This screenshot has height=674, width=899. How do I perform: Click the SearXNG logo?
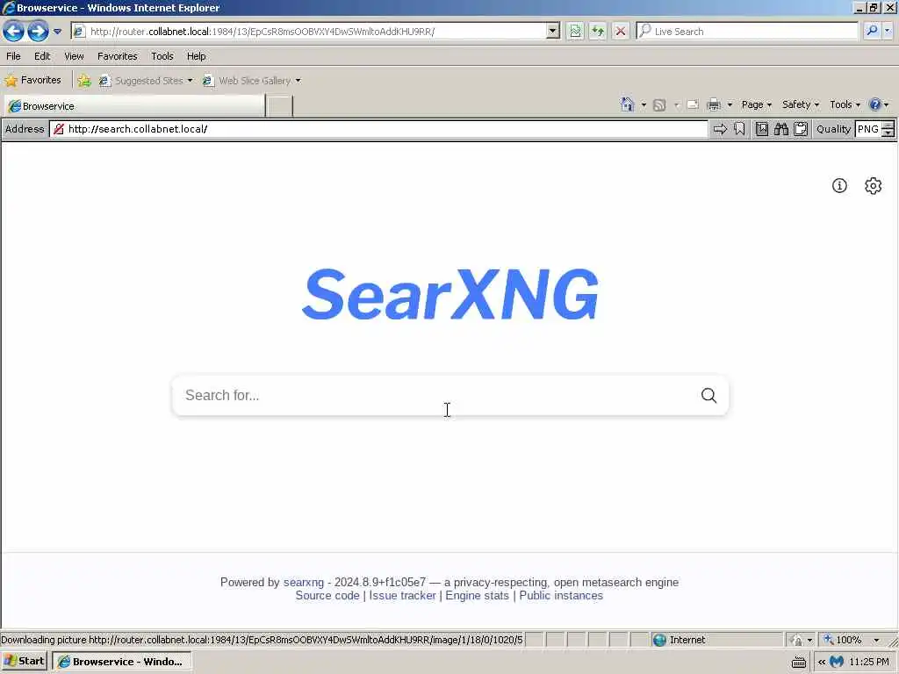tap(450, 295)
